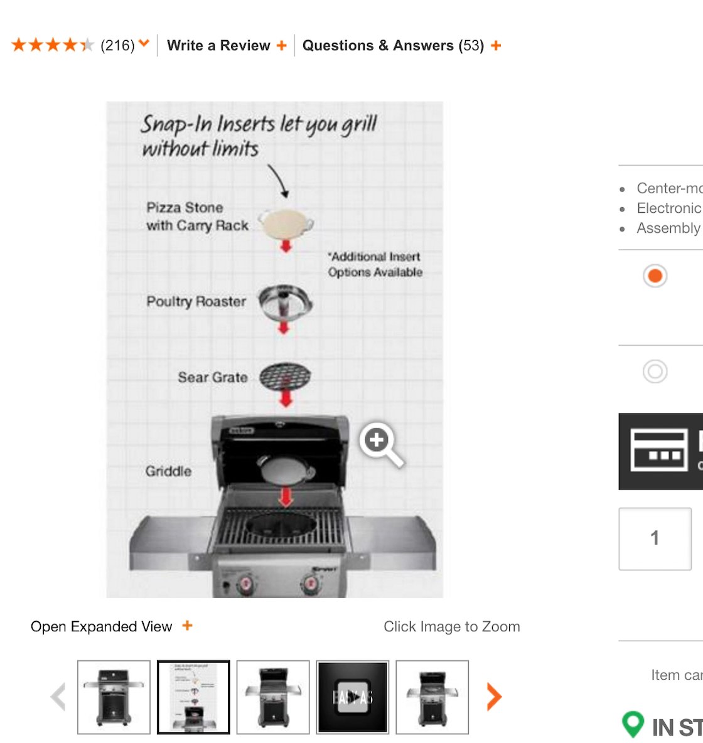703x743 pixels.
Task: Click the Write a Review link
Action: coord(218,45)
